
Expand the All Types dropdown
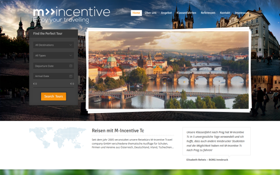(53, 56)
